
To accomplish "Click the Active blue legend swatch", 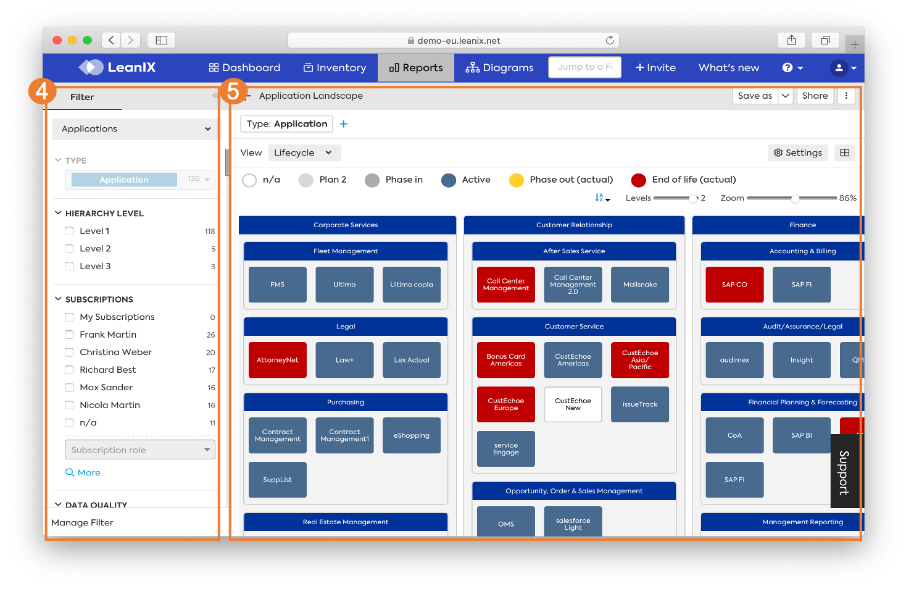I will [449, 180].
